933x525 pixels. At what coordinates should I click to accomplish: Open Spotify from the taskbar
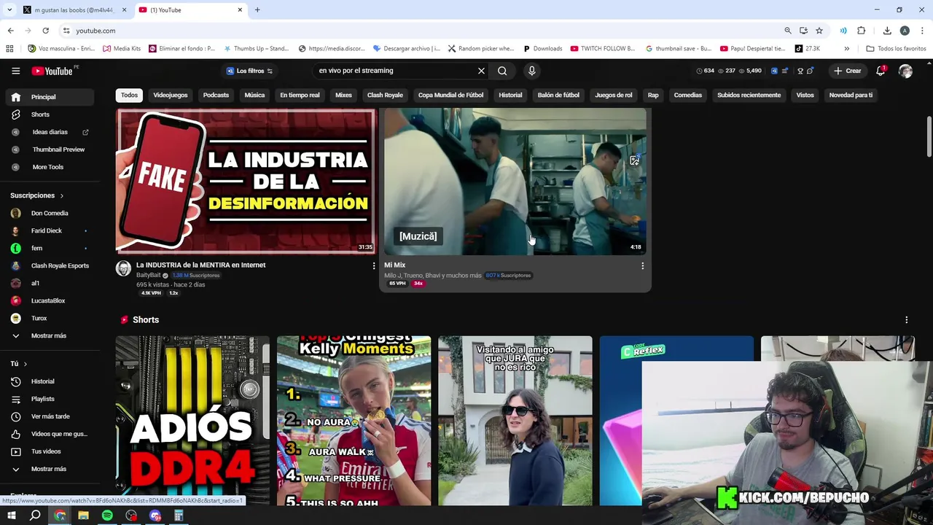[107, 516]
